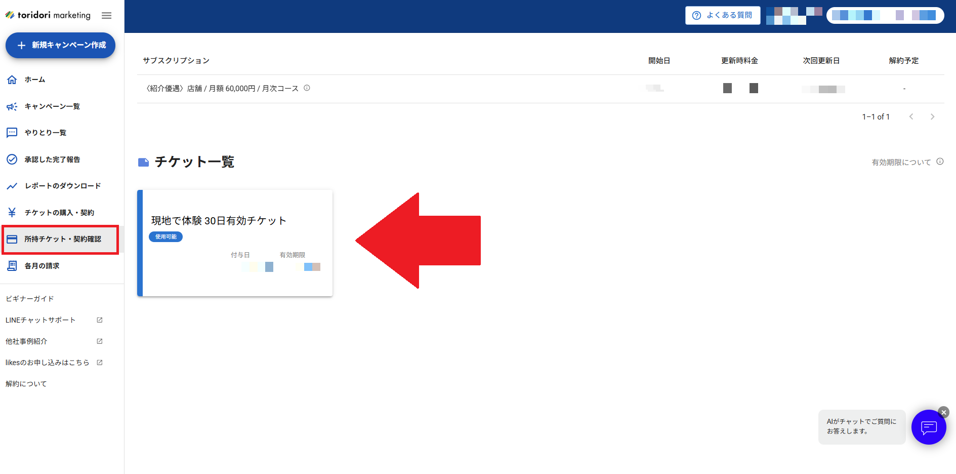
Task: Open the user account pill in header
Action: (x=885, y=15)
